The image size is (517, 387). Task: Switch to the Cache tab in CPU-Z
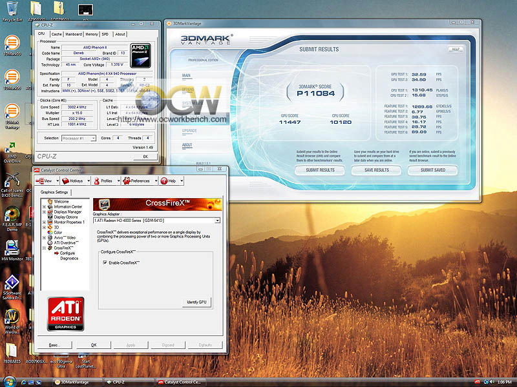click(56, 34)
